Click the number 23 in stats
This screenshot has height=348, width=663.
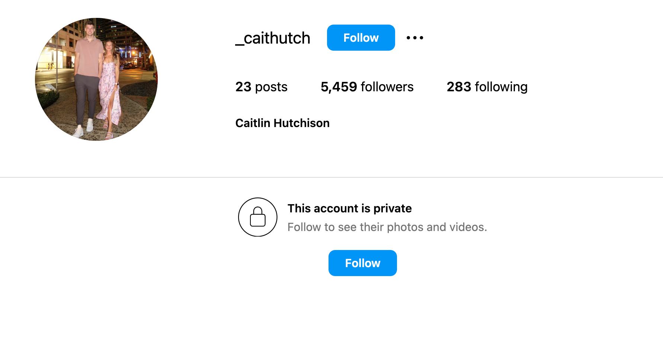[x=243, y=87]
